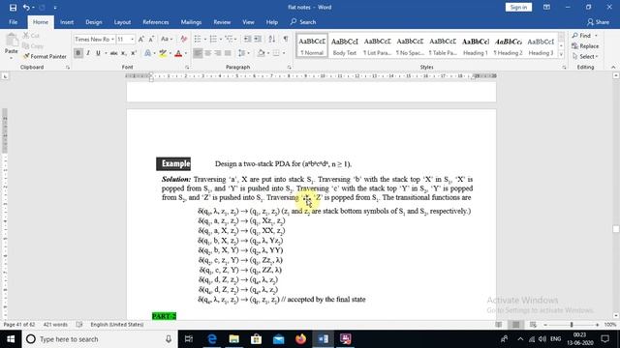The height and width of the screenshot is (348, 620).
Task: Open the font size dropdown
Action: pos(132,40)
